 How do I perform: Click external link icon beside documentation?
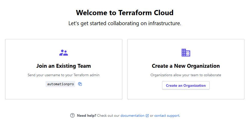click(147, 116)
